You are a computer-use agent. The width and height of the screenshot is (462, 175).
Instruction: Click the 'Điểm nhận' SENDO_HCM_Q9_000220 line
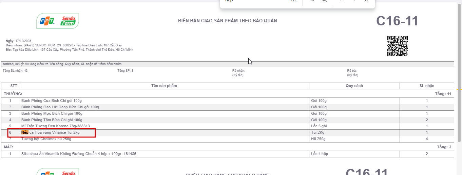[x=64, y=45]
